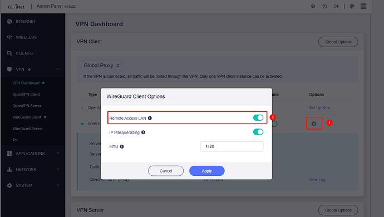Click the globe icon next to INTERNET

coord(9,21)
